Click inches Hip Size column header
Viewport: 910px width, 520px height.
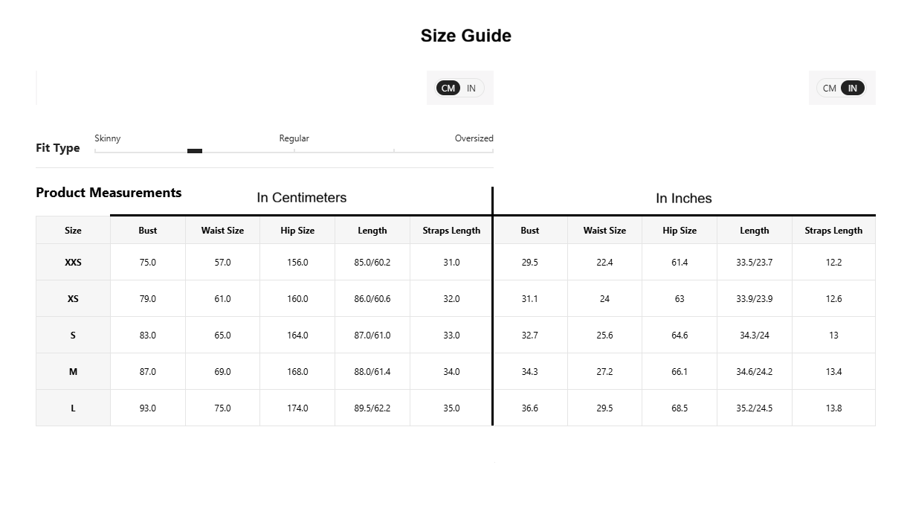coord(680,231)
